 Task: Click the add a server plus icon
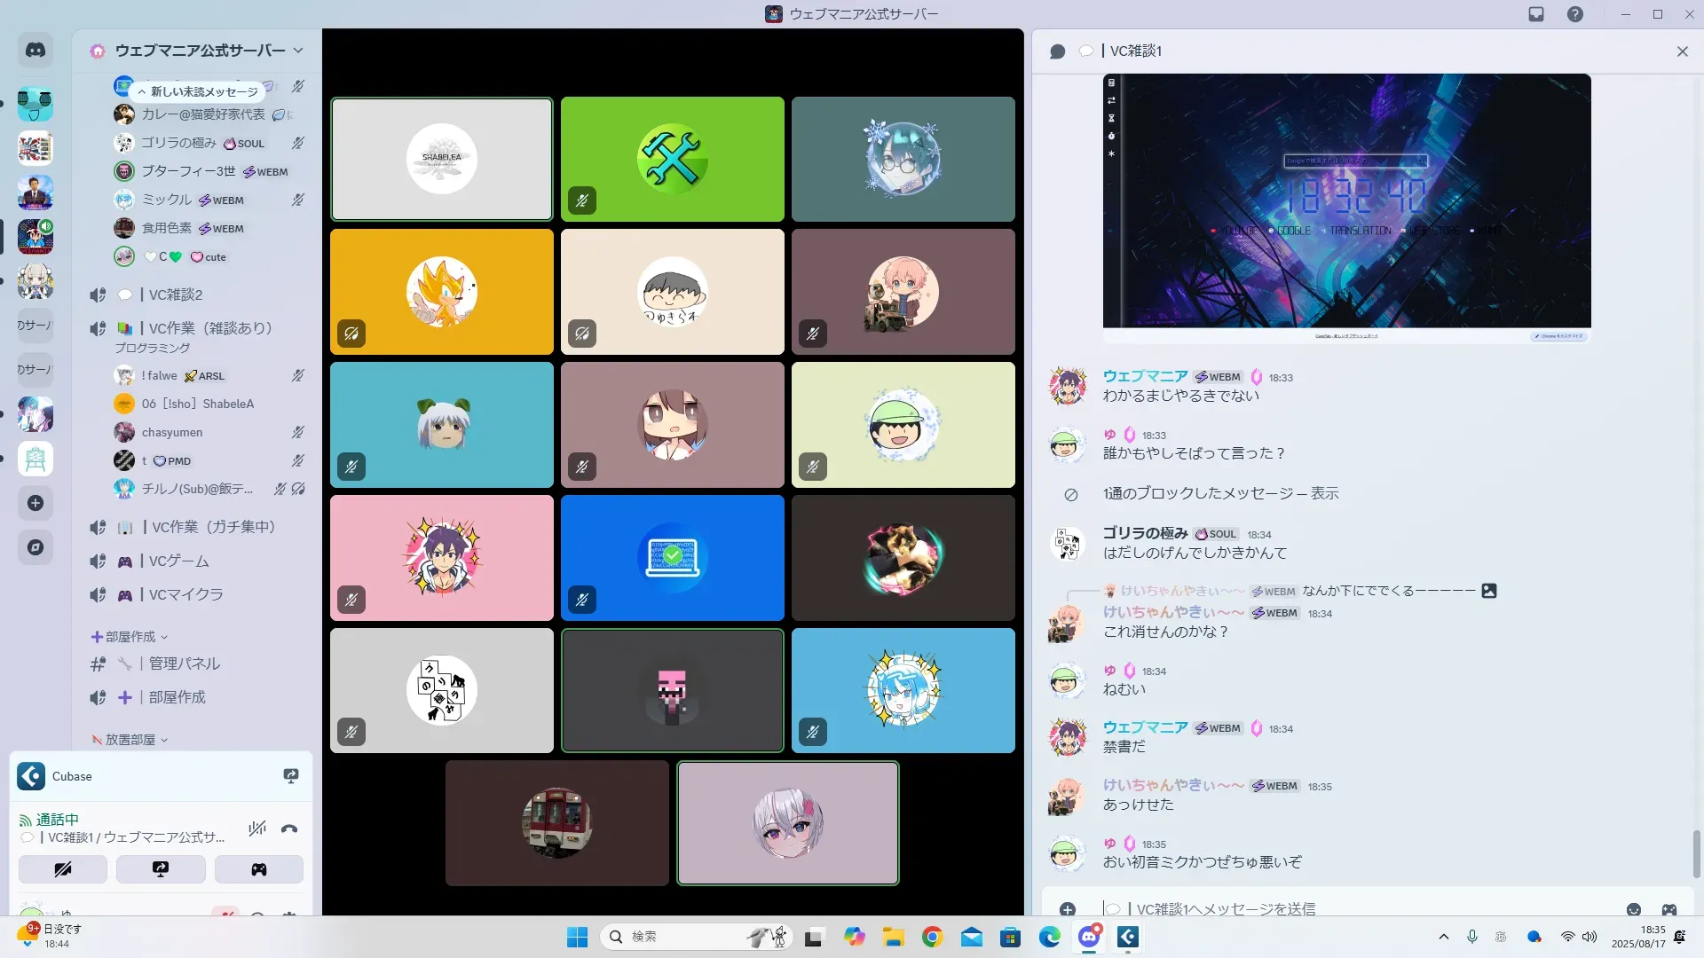point(35,503)
